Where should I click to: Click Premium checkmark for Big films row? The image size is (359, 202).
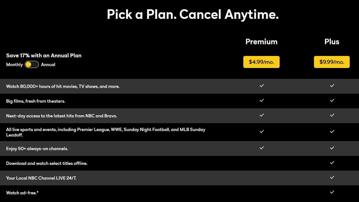pos(262,101)
